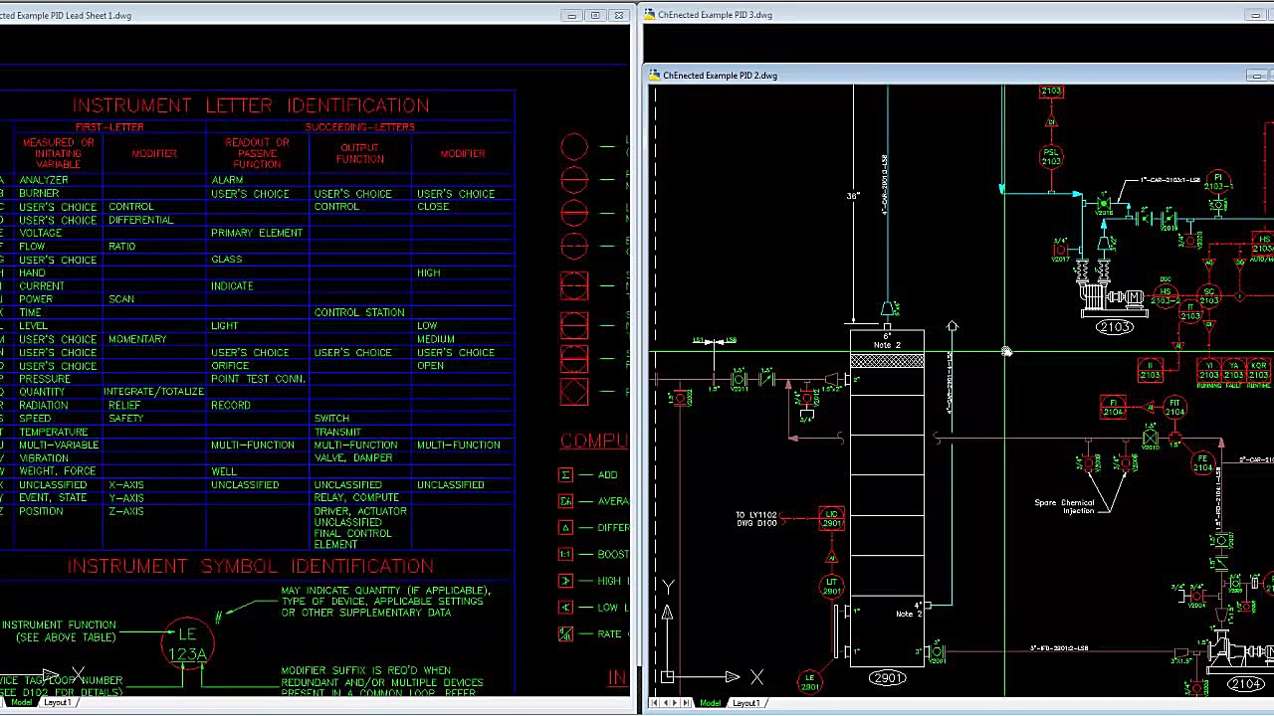This screenshot has width=1274, height=716.
Task: Switch to Layout1 tab in Lead Sheet window
Action: pos(56,702)
